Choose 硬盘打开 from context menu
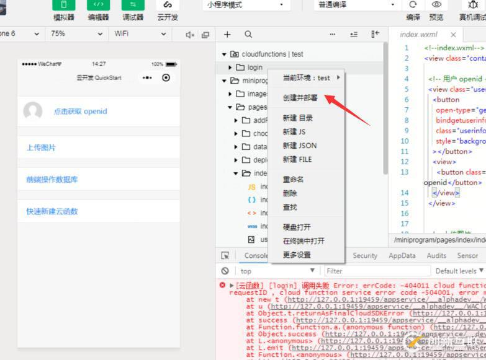Viewport: 486px width, 360px height. pyautogui.click(x=307, y=227)
